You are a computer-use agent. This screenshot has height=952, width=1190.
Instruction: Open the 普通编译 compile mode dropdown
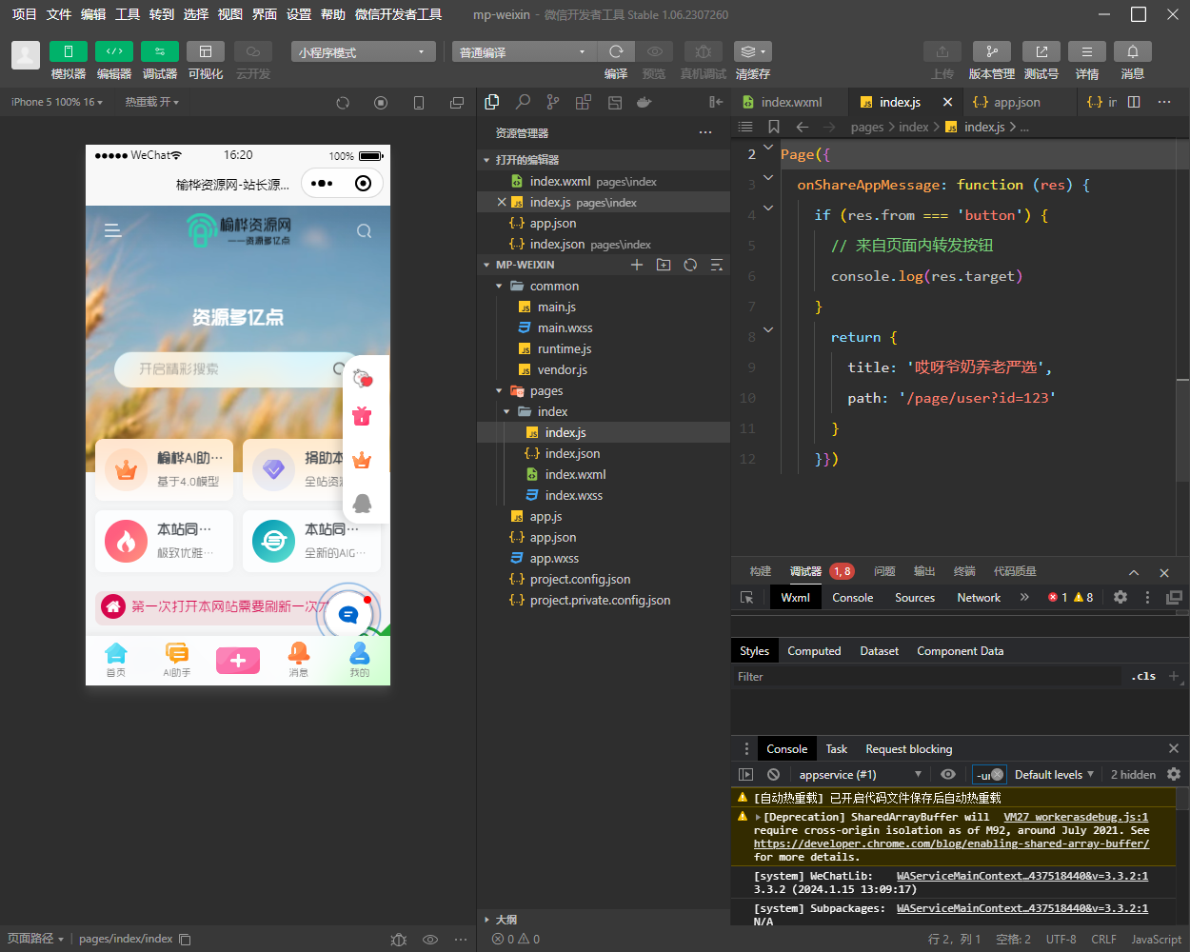(x=525, y=52)
